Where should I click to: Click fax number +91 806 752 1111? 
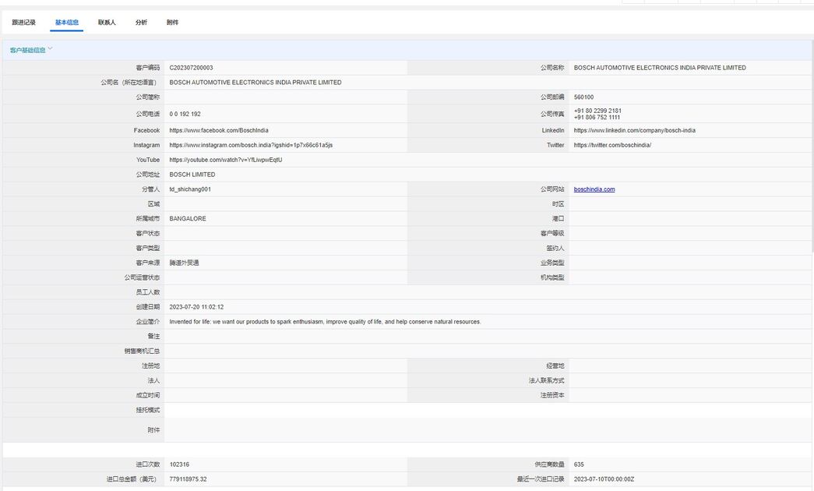point(597,118)
